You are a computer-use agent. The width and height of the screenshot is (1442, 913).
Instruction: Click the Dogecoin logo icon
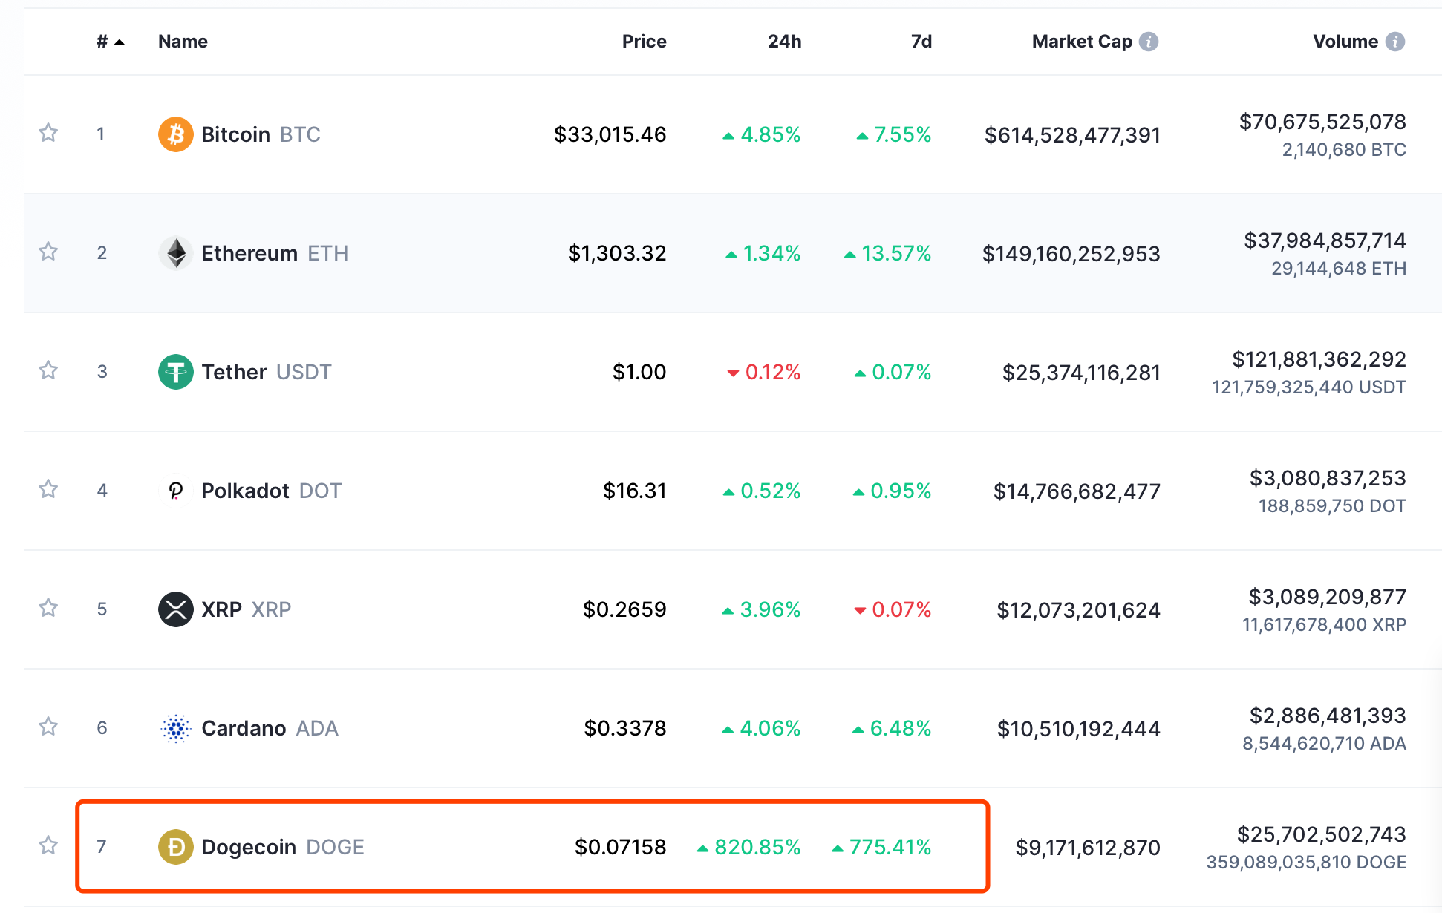(175, 847)
